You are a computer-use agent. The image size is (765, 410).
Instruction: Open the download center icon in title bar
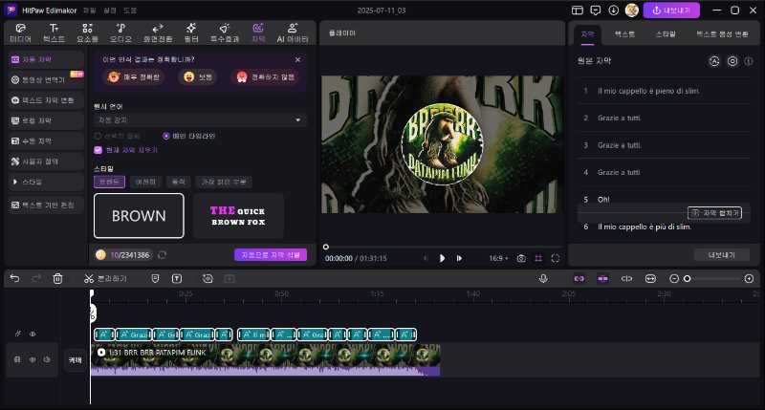[x=613, y=11]
